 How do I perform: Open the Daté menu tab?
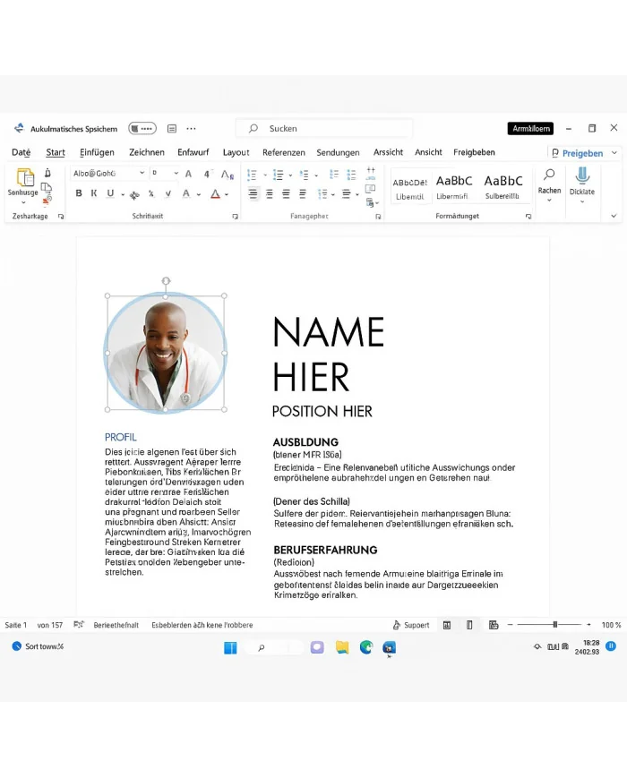pos(21,152)
